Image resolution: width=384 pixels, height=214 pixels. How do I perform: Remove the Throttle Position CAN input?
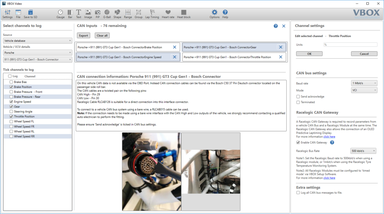281,57
